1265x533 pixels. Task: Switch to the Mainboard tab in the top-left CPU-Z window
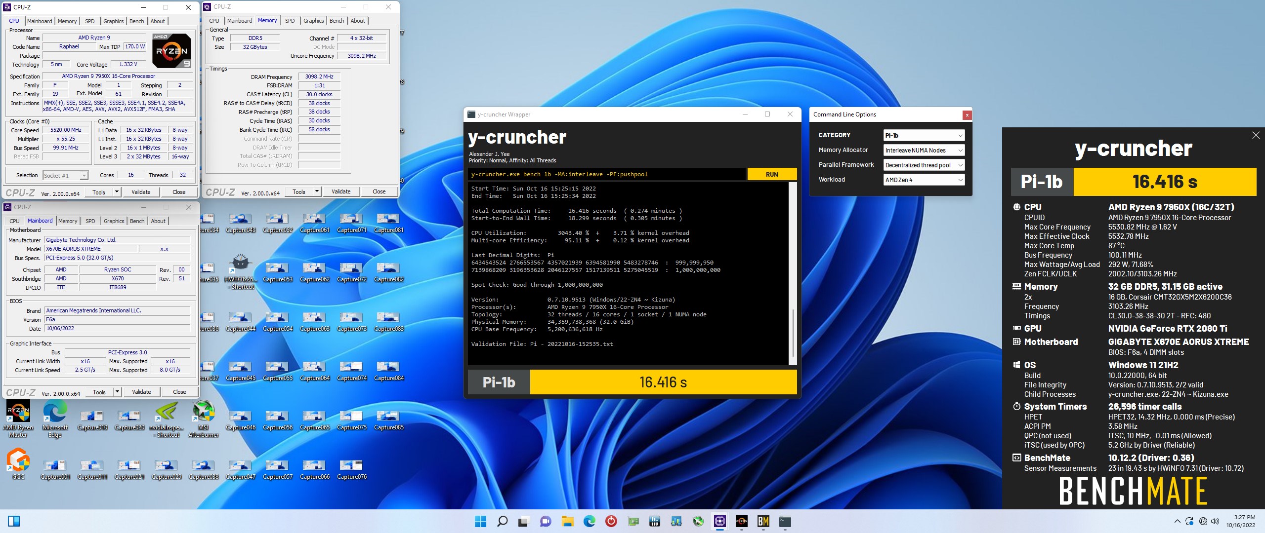pyautogui.click(x=40, y=21)
